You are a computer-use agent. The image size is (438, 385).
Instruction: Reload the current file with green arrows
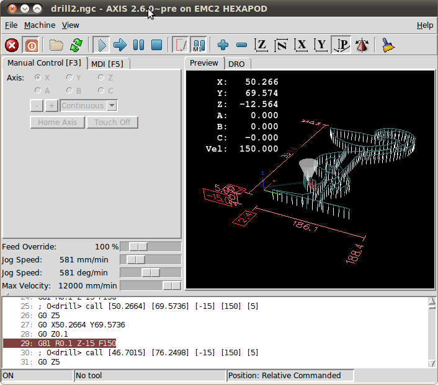76,45
